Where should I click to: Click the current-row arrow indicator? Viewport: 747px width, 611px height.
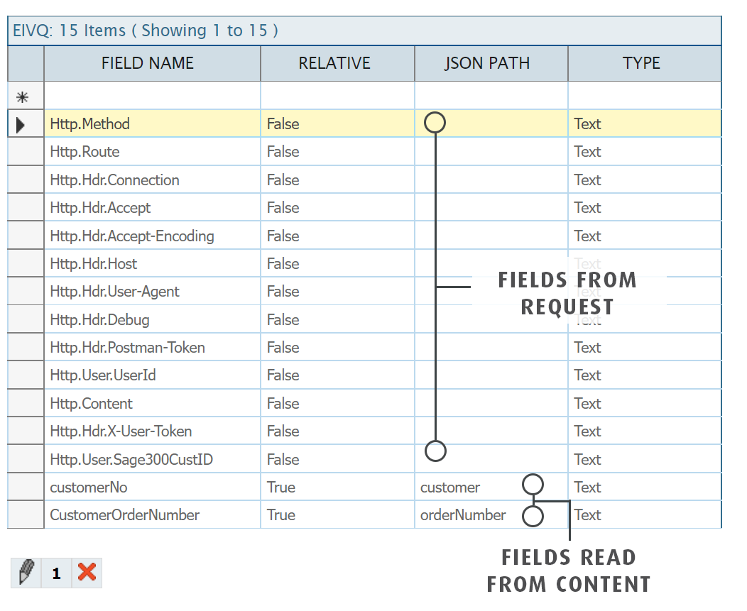pyautogui.click(x=21, y=124)
